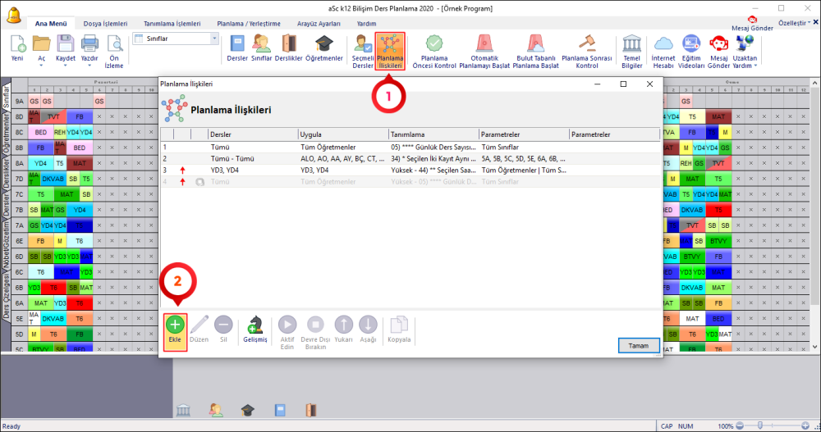
Task: Start Otomatik Planlamayı Başlat
Action: click(484, 52)
